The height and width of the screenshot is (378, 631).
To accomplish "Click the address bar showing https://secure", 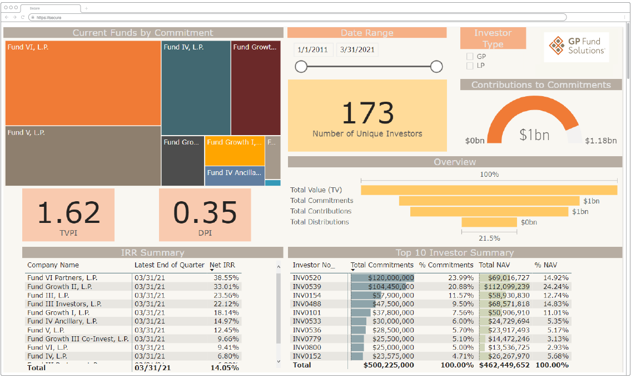I will [x=297, y=17].
